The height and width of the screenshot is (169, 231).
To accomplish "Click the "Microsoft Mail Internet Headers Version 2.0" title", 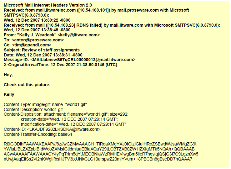I will 48,5.
